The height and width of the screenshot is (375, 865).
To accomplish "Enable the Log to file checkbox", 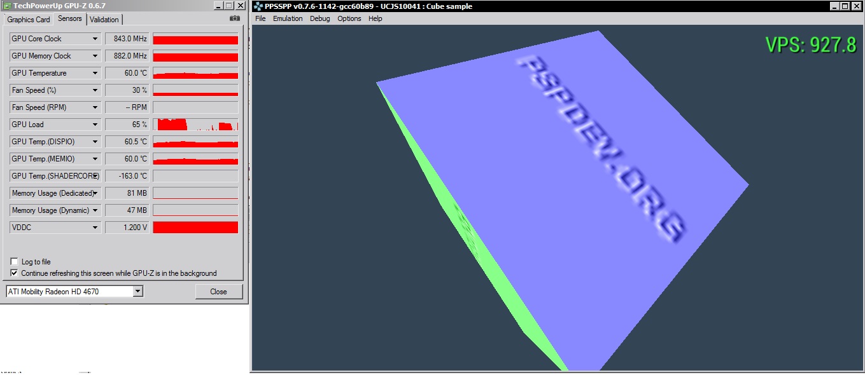I will (14, 262).
